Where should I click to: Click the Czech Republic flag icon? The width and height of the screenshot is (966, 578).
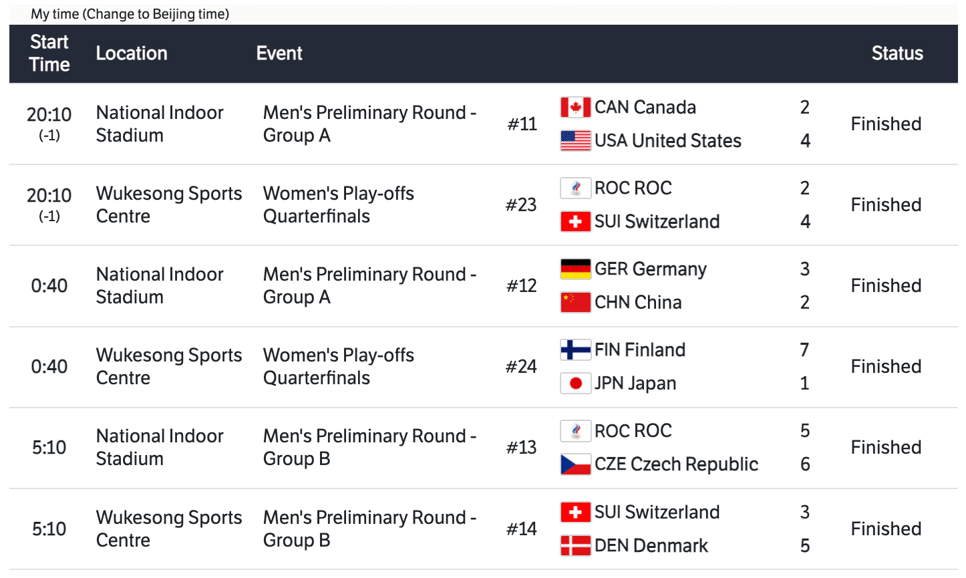point(575,464)
